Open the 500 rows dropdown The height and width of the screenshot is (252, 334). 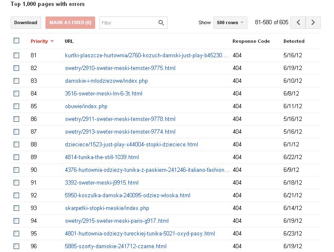coord(230,23)
